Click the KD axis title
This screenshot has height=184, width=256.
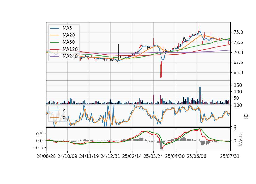point(246,116)
